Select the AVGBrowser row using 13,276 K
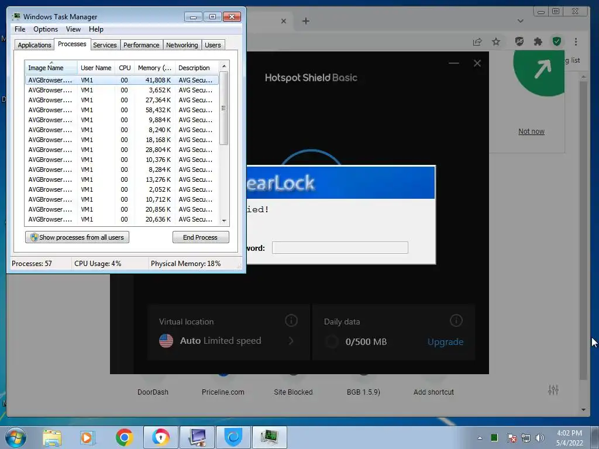The width and height of the screenshot is (599, 449). (122, 179)
